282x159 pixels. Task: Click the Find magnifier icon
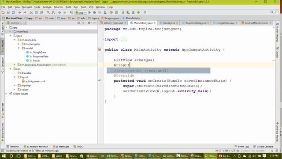point(48,12)
